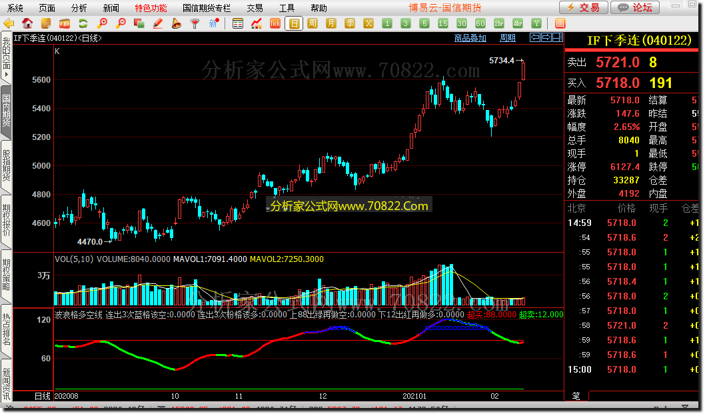The height and width of the screenshot is (414, 705).
Task: Click the IF下季连(040122) quote panel title
Action: coord(639,41)
